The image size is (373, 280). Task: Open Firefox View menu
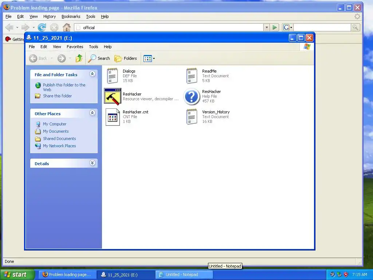[34, 16]
